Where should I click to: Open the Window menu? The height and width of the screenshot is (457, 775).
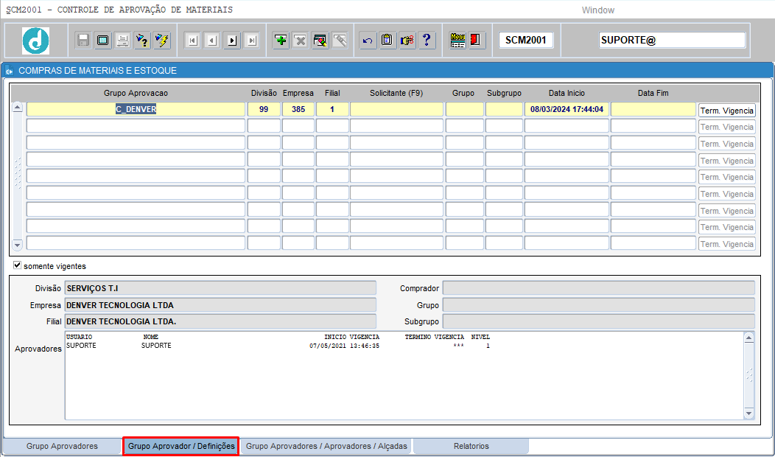(597, 10)
